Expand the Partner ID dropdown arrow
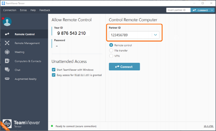This screenshot has height=131, width=216. tap(156, 35)
